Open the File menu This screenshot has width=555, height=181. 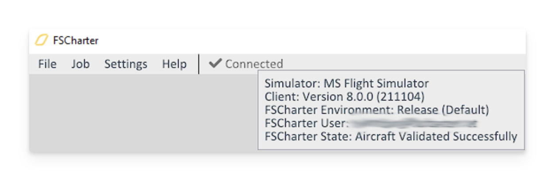point(47,64)
